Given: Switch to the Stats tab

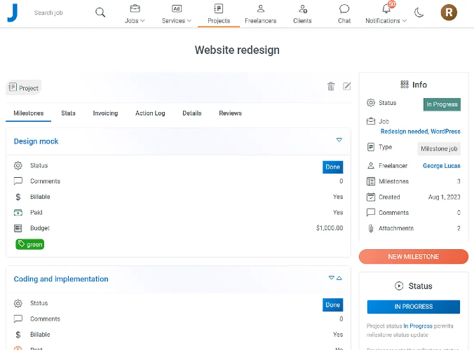Looking at the screenshot, I should (x=68, y=113).
